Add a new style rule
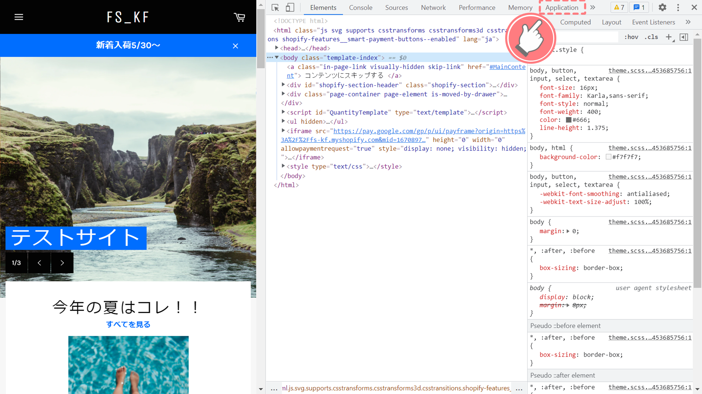The height and width of the screenshot is (394, 702). coord(669,37)
